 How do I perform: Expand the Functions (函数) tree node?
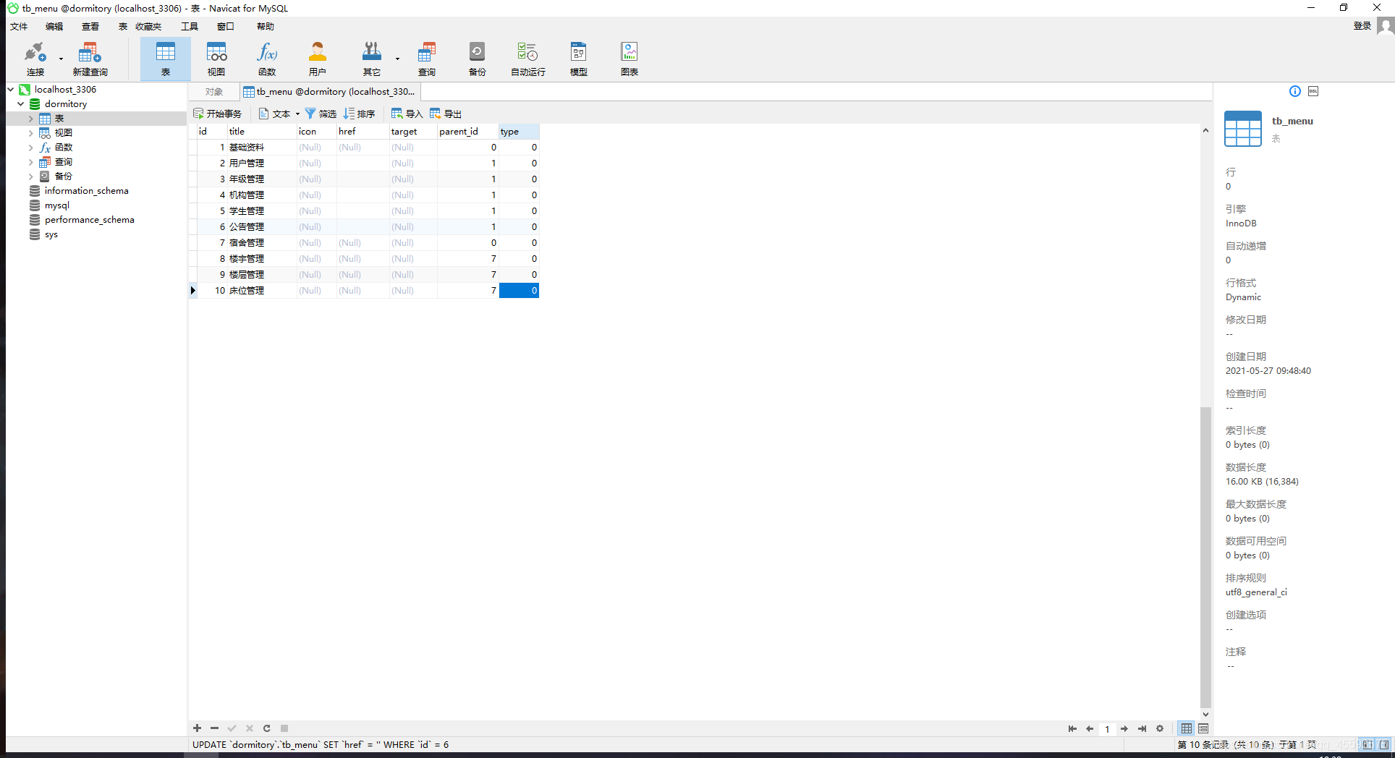click(30, 148)
